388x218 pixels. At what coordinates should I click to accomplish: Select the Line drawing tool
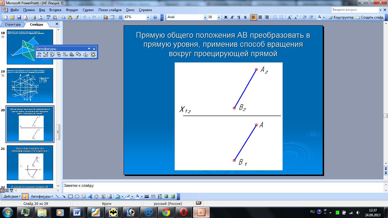(x=58, y=196)
